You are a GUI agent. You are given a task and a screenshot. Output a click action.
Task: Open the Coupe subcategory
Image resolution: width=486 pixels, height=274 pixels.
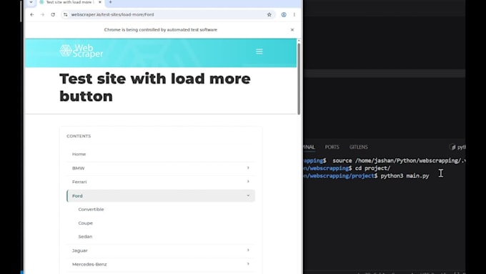tap(86, 223)
